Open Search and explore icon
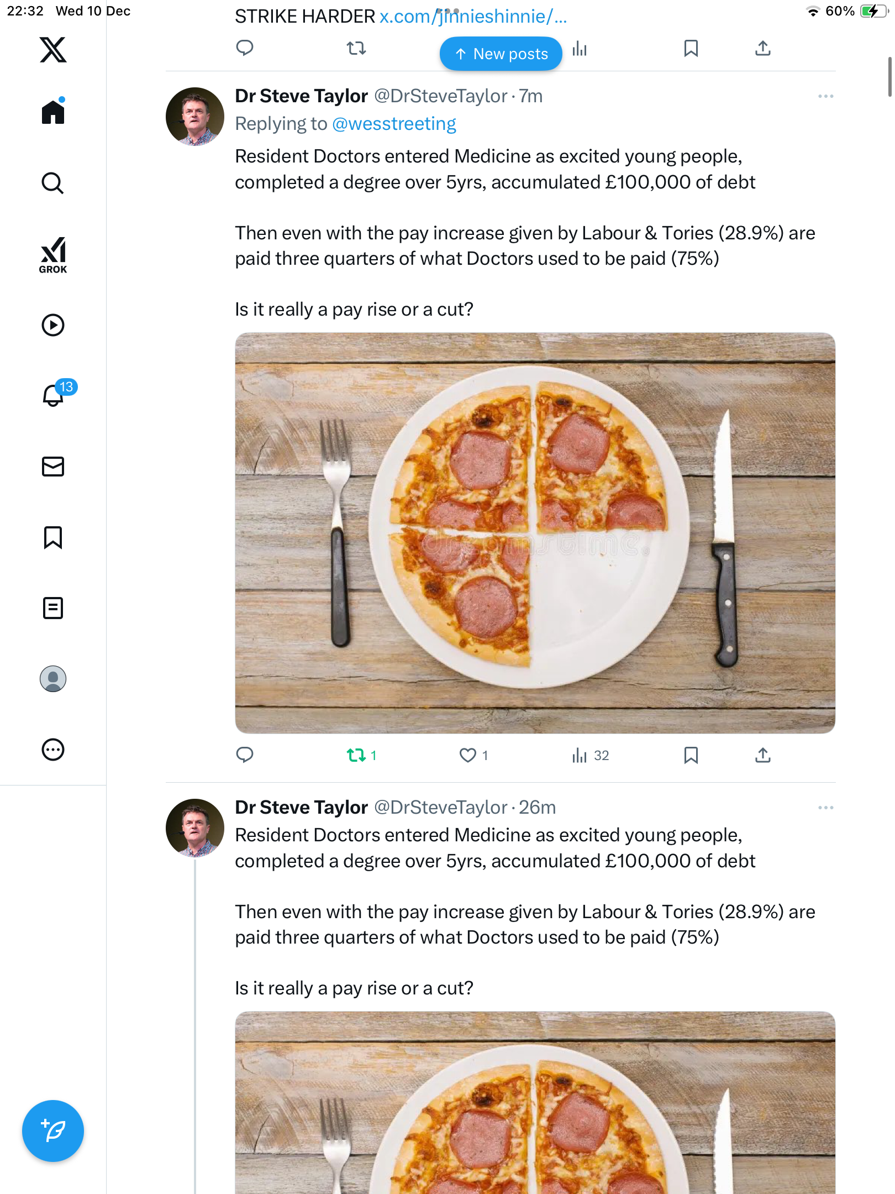 point(53,183)
